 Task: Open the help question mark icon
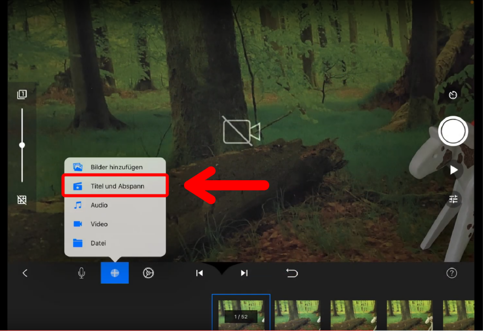click(x=451, y=273)
